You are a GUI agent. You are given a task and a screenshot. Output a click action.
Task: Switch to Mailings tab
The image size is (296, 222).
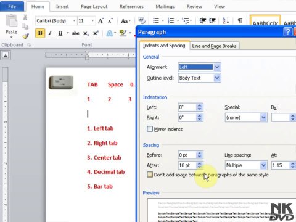coord(165,7)
